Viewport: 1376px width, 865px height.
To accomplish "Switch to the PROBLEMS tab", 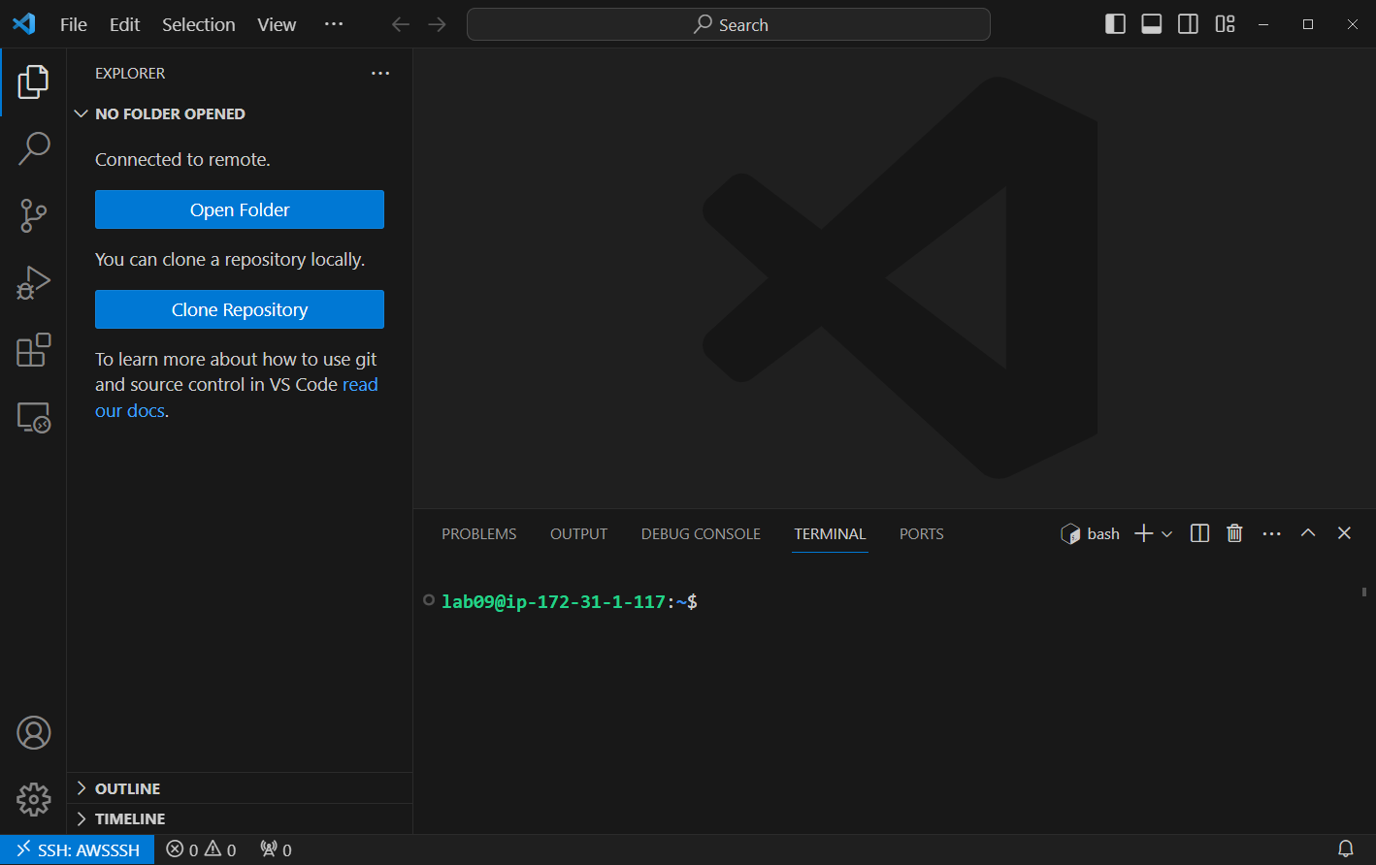I will click(x=479, y=533).
